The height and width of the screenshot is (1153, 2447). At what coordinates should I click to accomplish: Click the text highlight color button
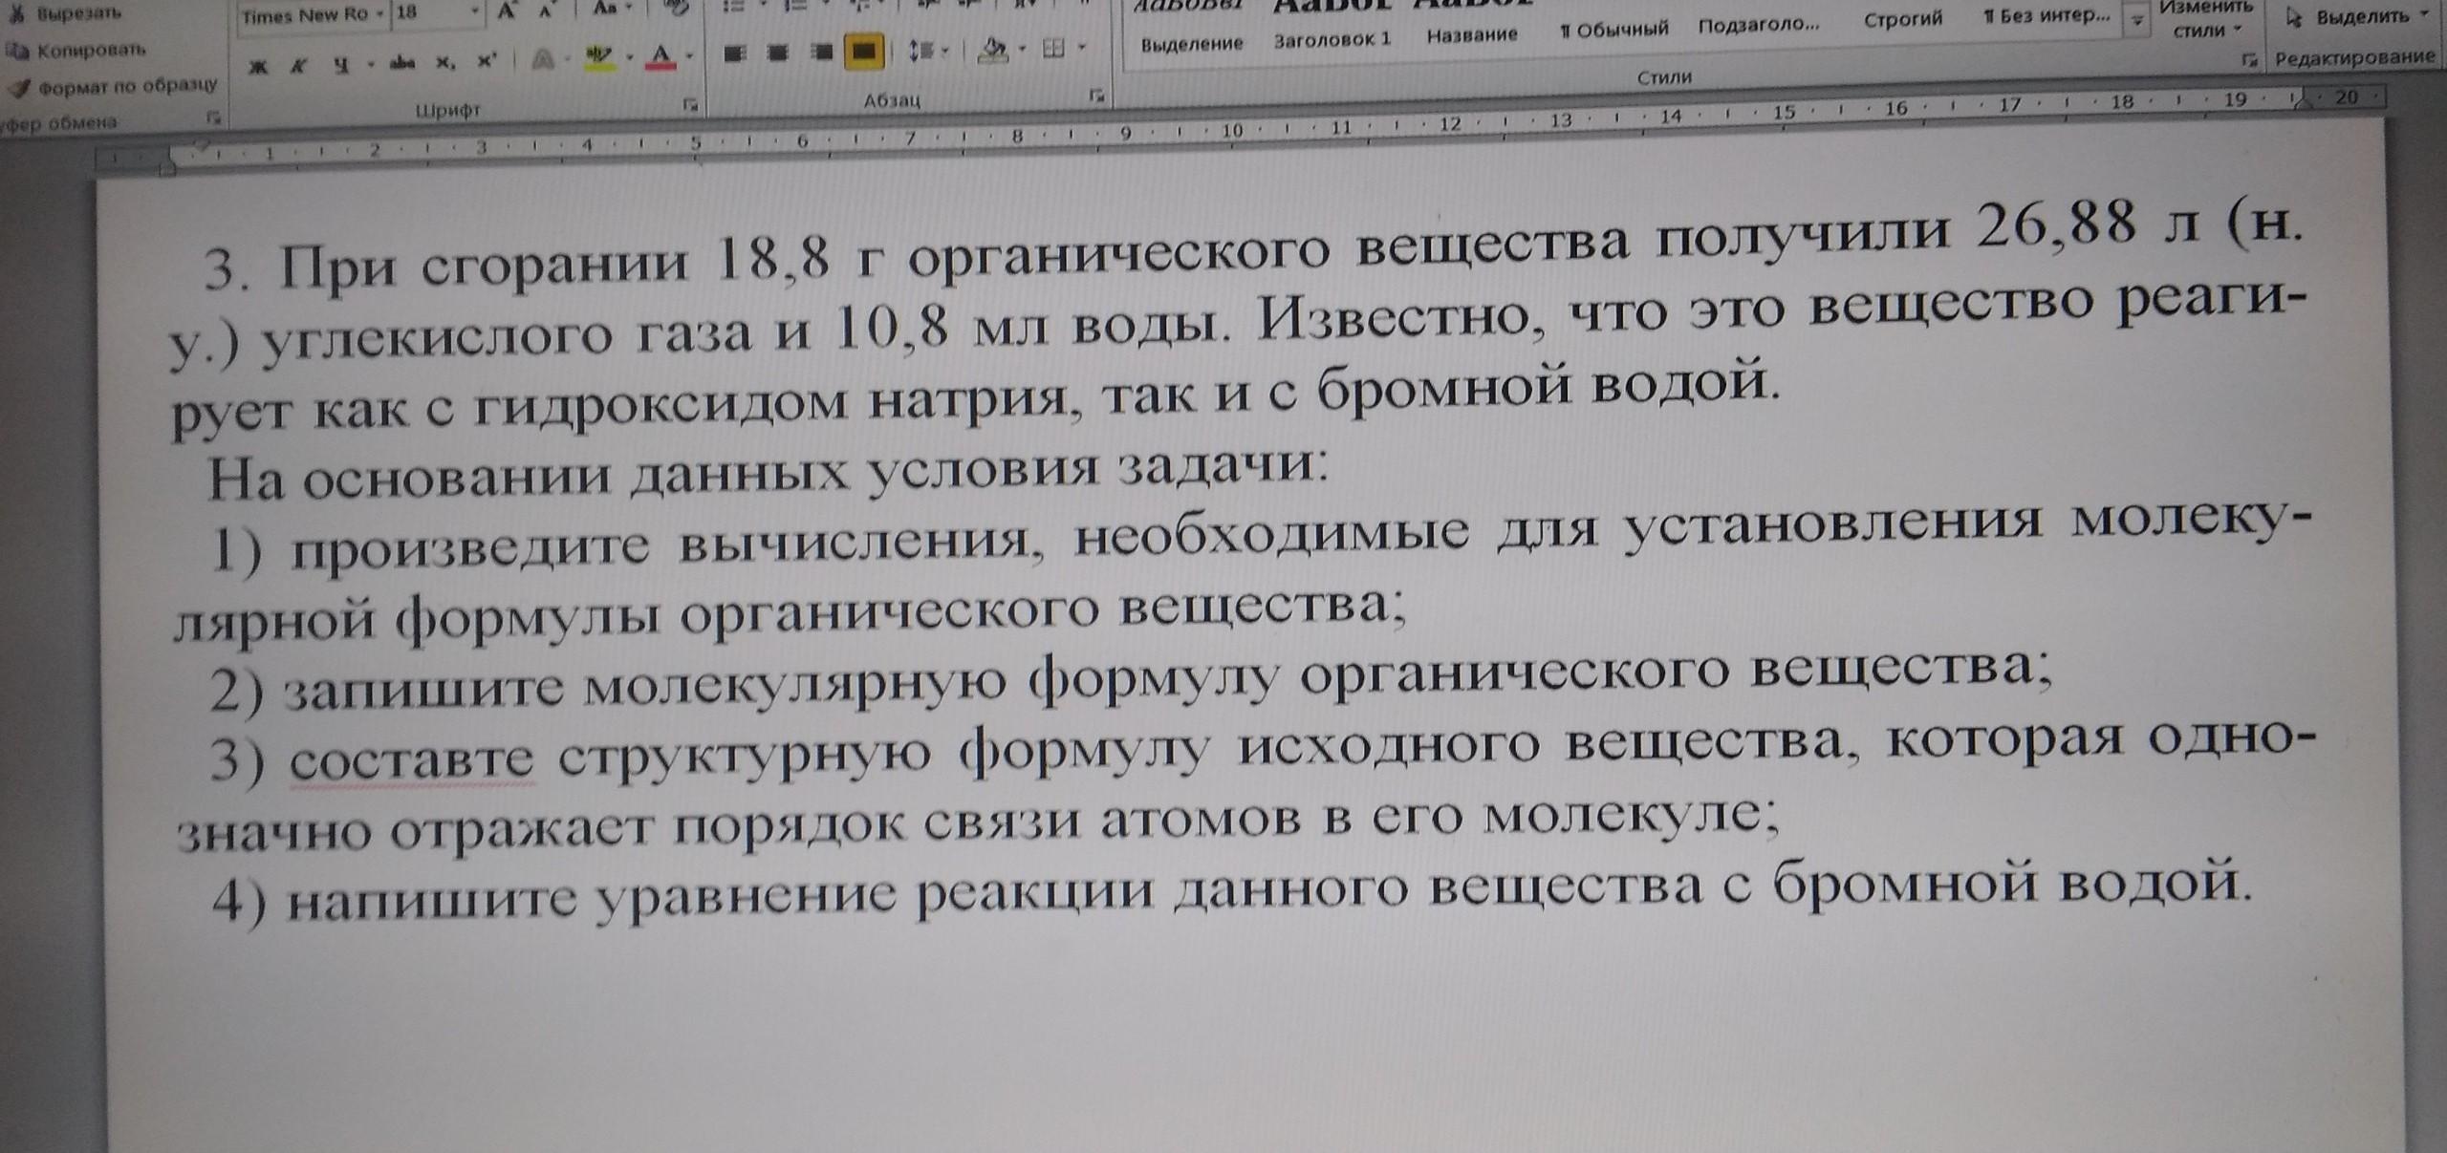point(599,56)
